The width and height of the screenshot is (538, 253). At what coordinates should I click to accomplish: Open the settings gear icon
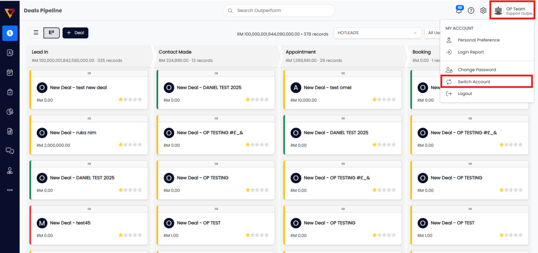click(483, 10)
